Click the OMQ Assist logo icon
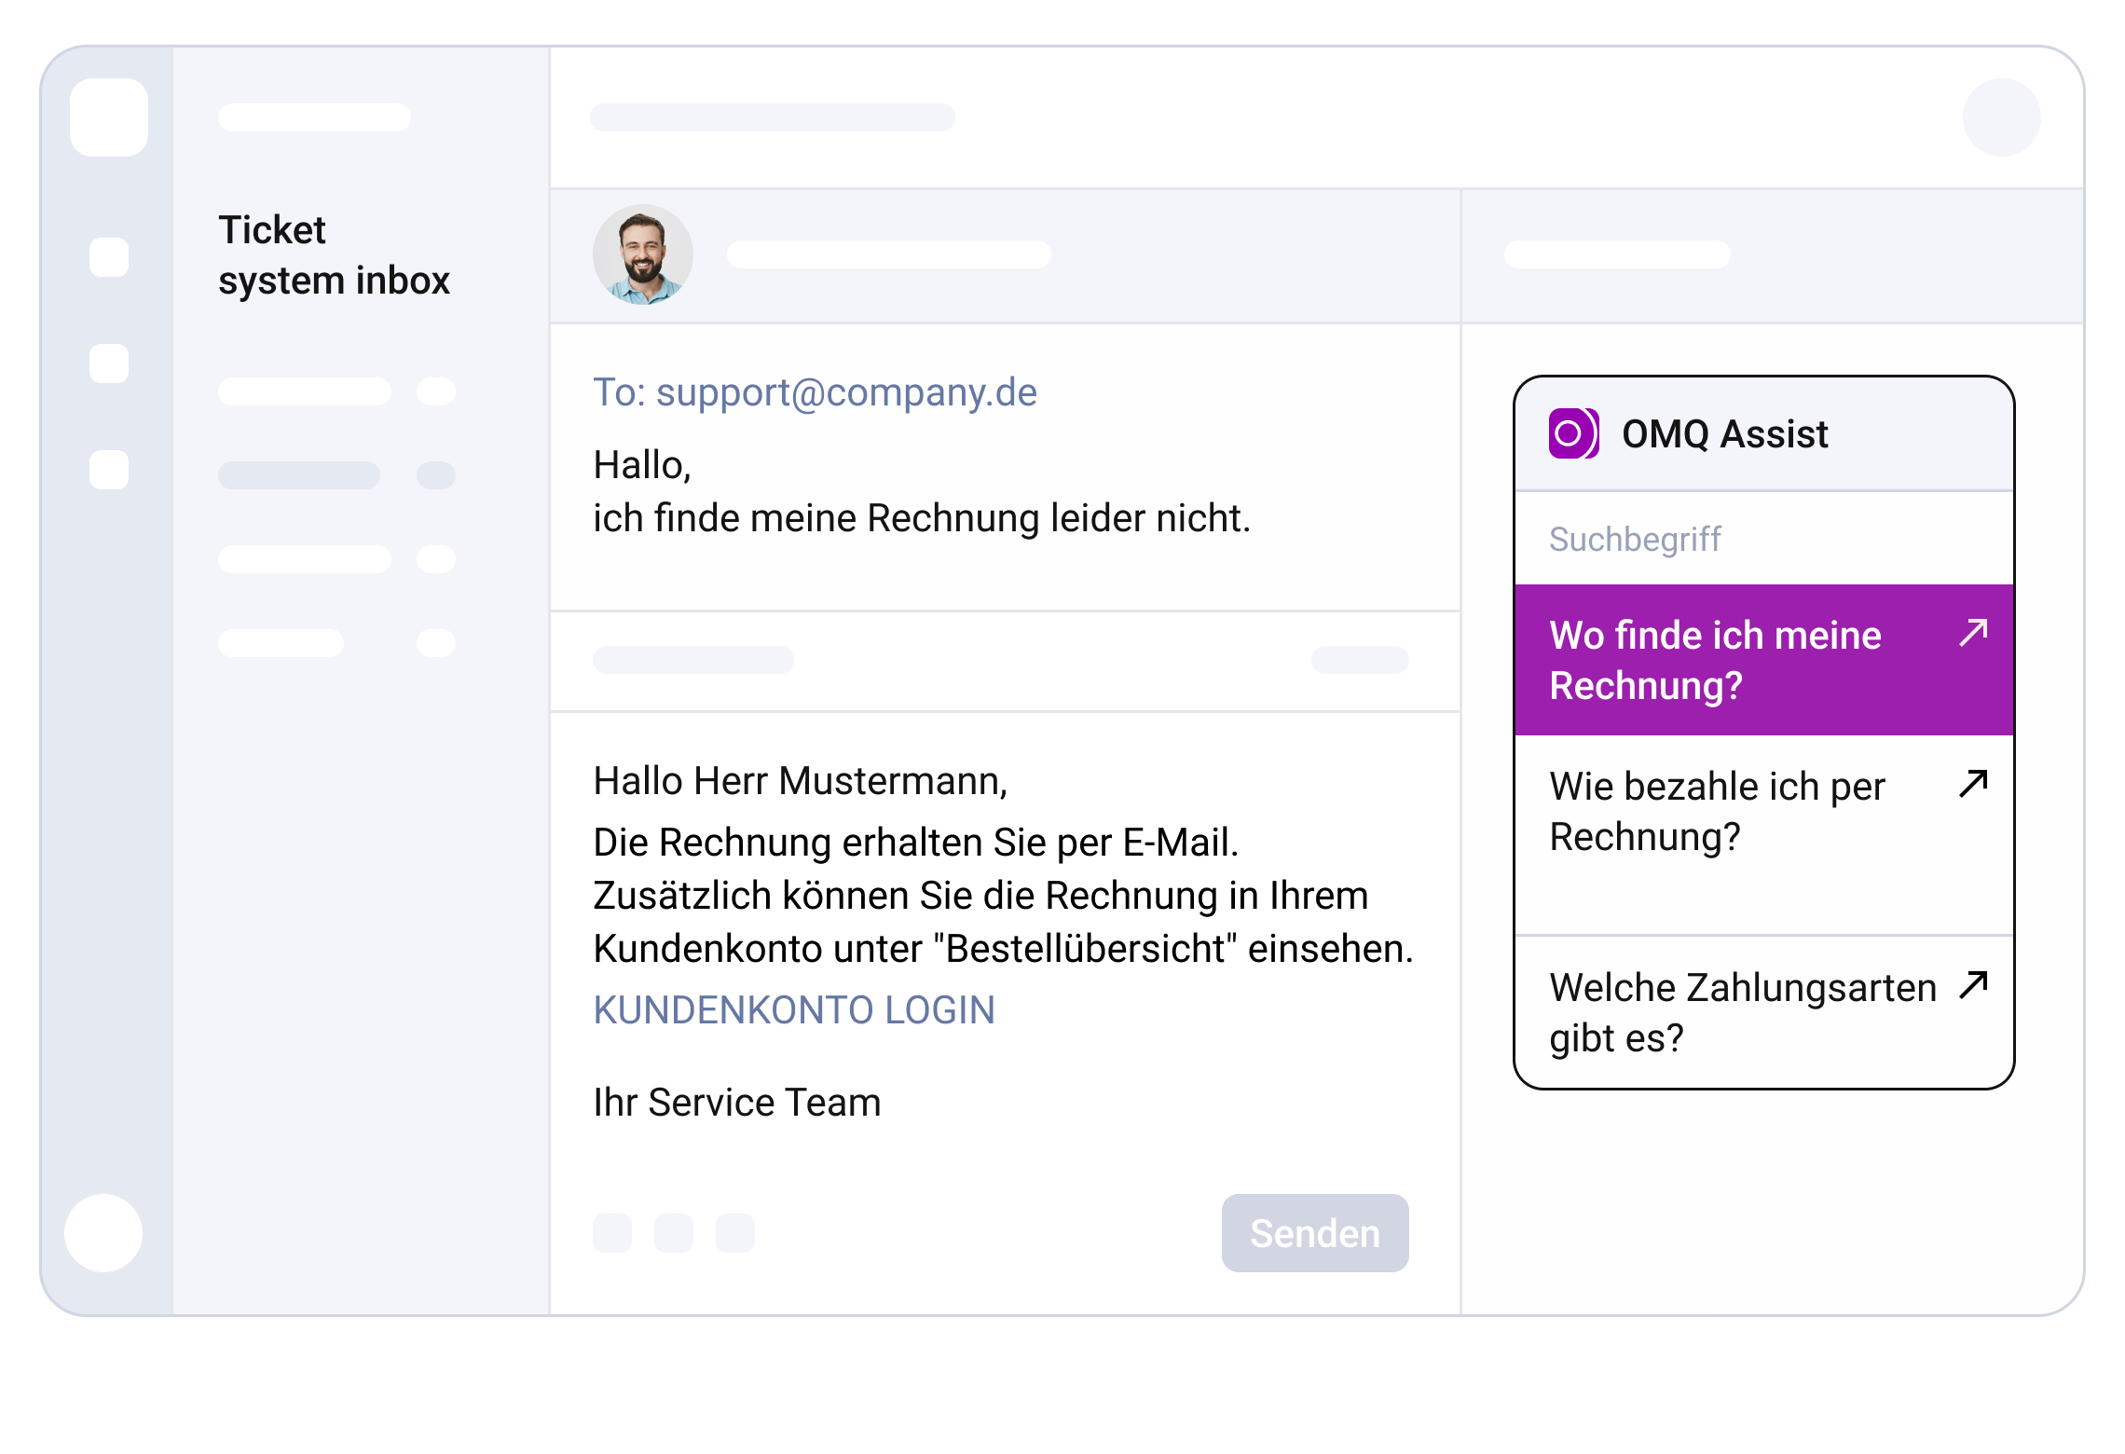The height and width of the screenshot is (1454, 2125). 1574,433
